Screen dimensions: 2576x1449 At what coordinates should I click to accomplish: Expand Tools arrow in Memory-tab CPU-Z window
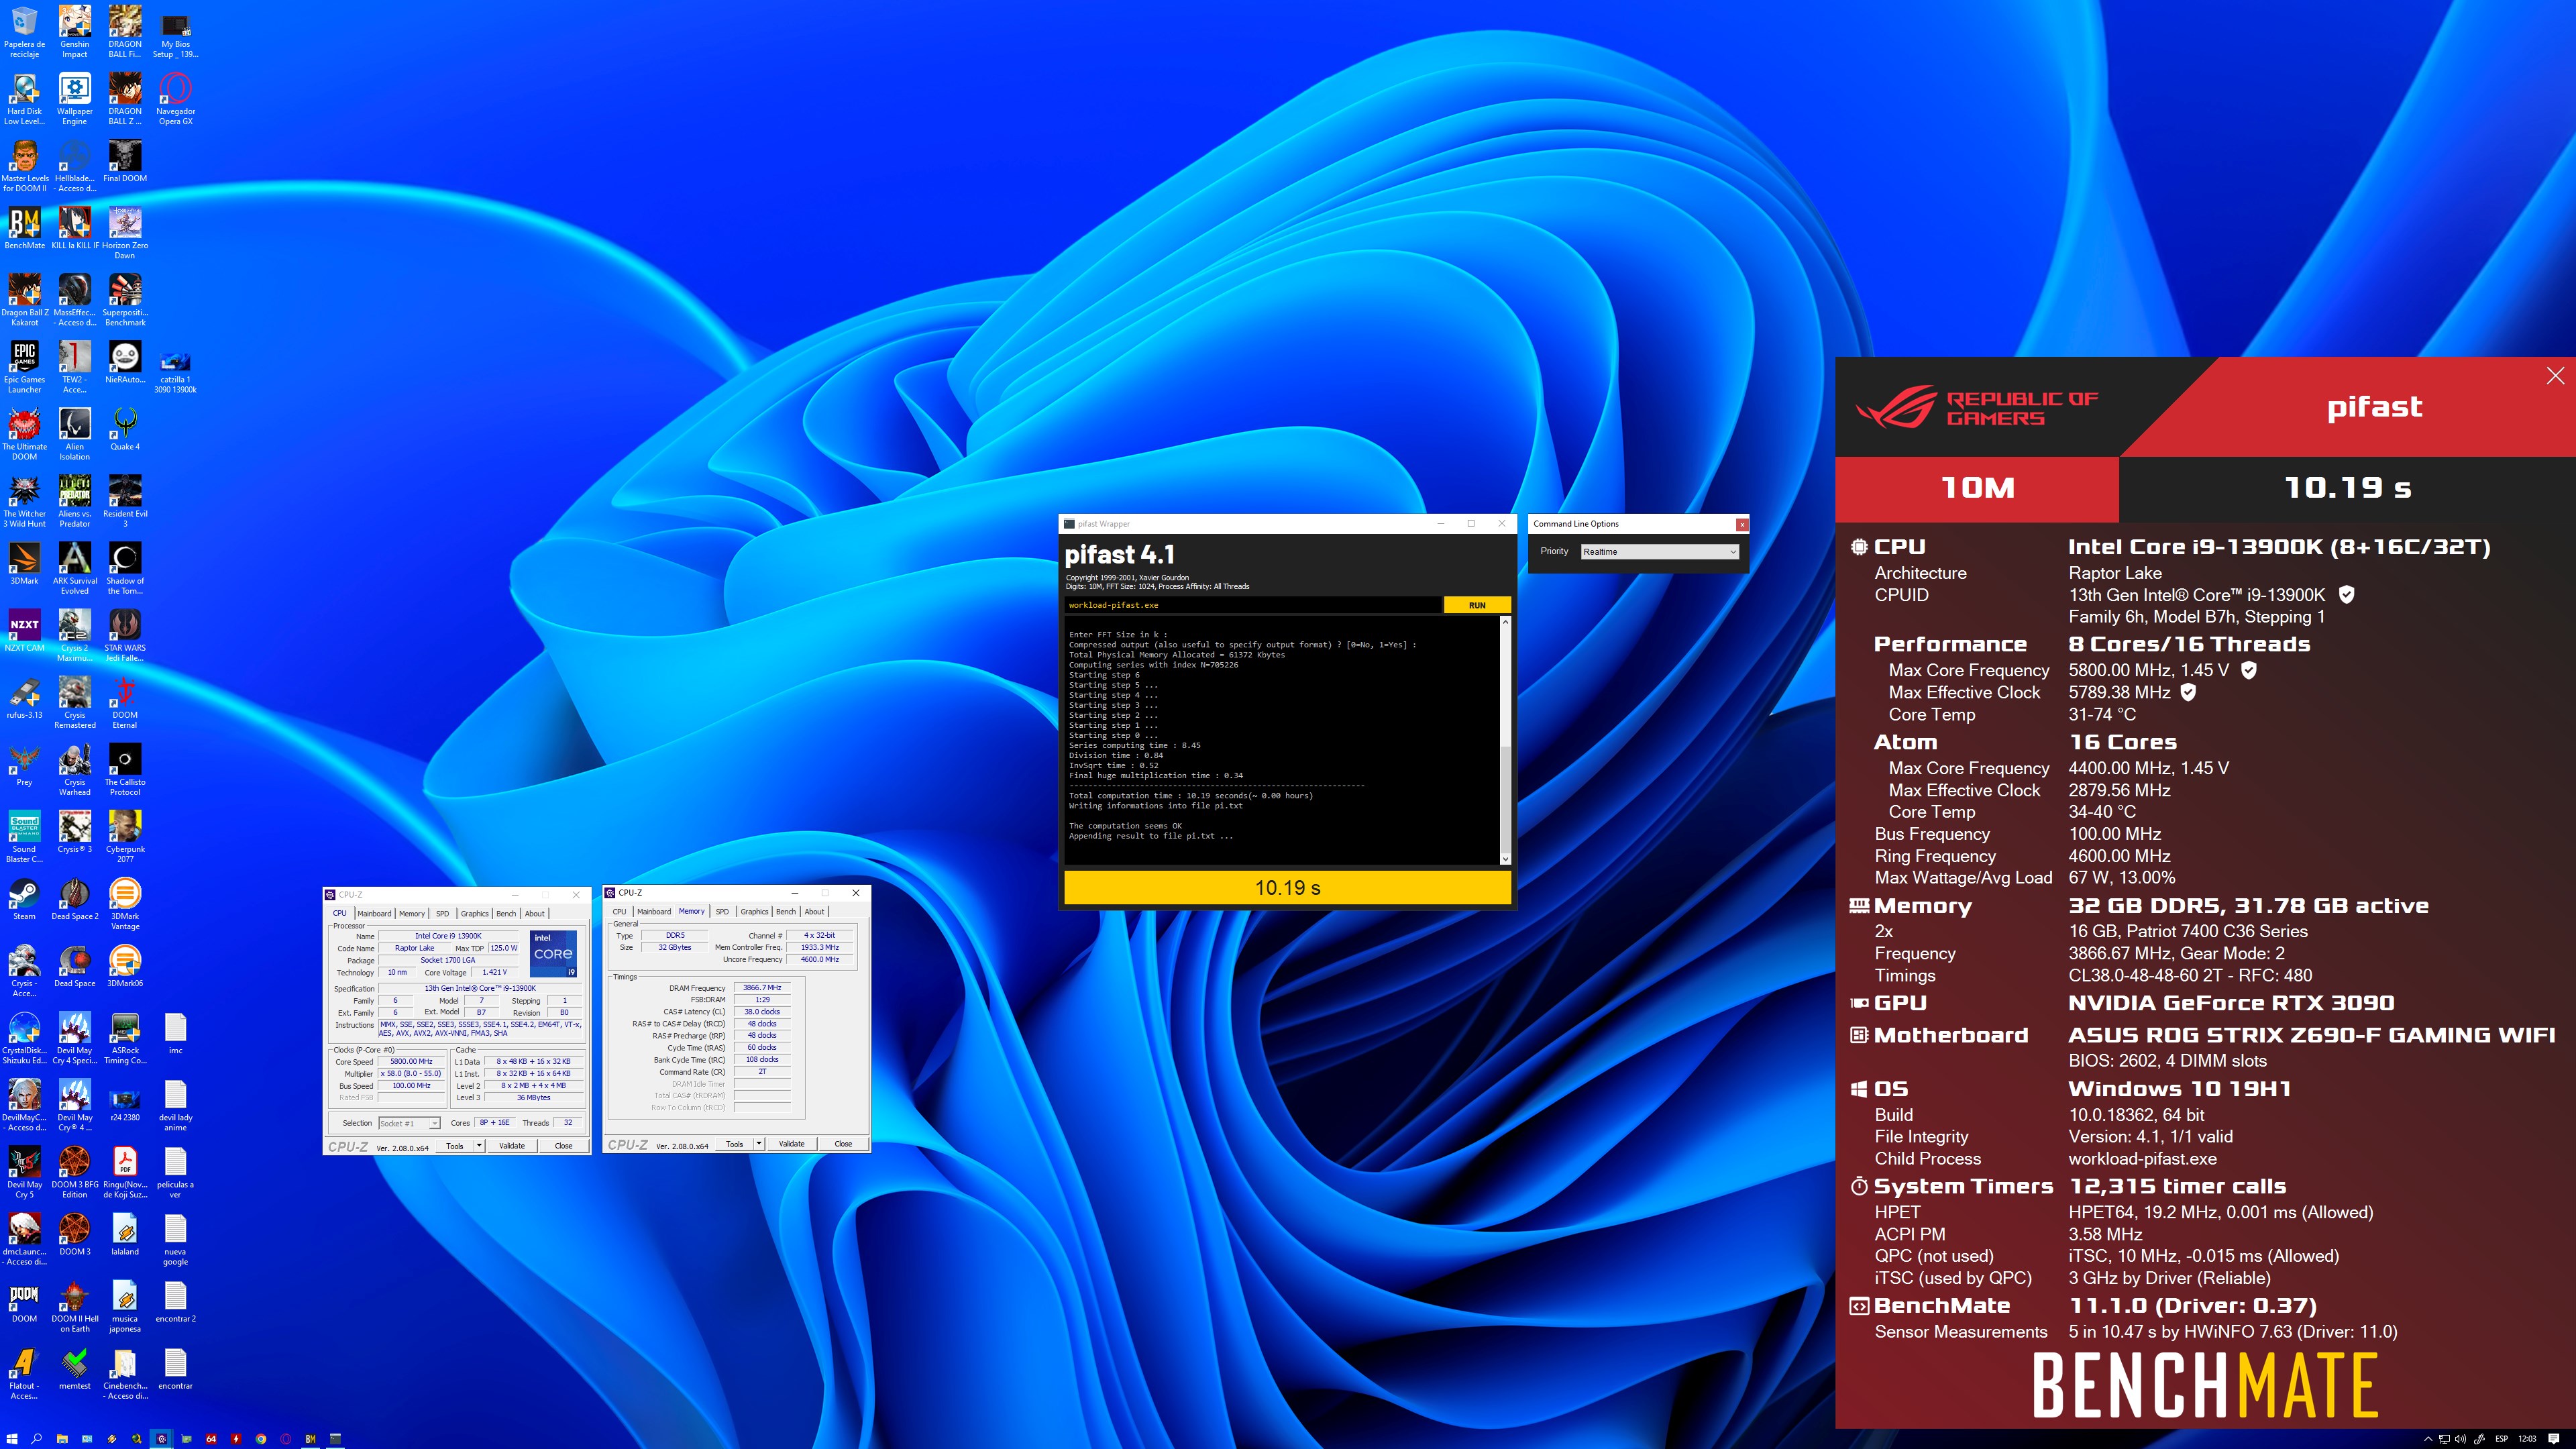click(759, 1144)
